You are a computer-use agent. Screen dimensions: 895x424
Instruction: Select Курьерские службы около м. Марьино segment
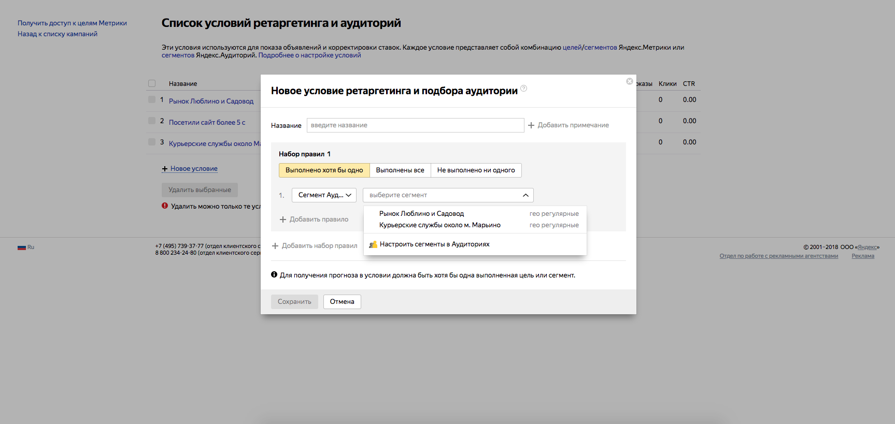click(439, 225)
